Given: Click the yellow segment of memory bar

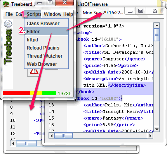Looking at the screenshot, I should click(36, 93).
